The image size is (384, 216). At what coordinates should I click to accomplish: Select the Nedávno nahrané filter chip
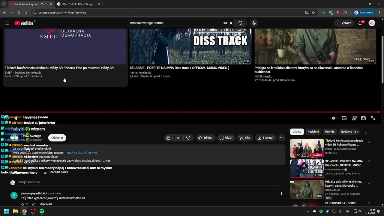click(x=350, y=132)
